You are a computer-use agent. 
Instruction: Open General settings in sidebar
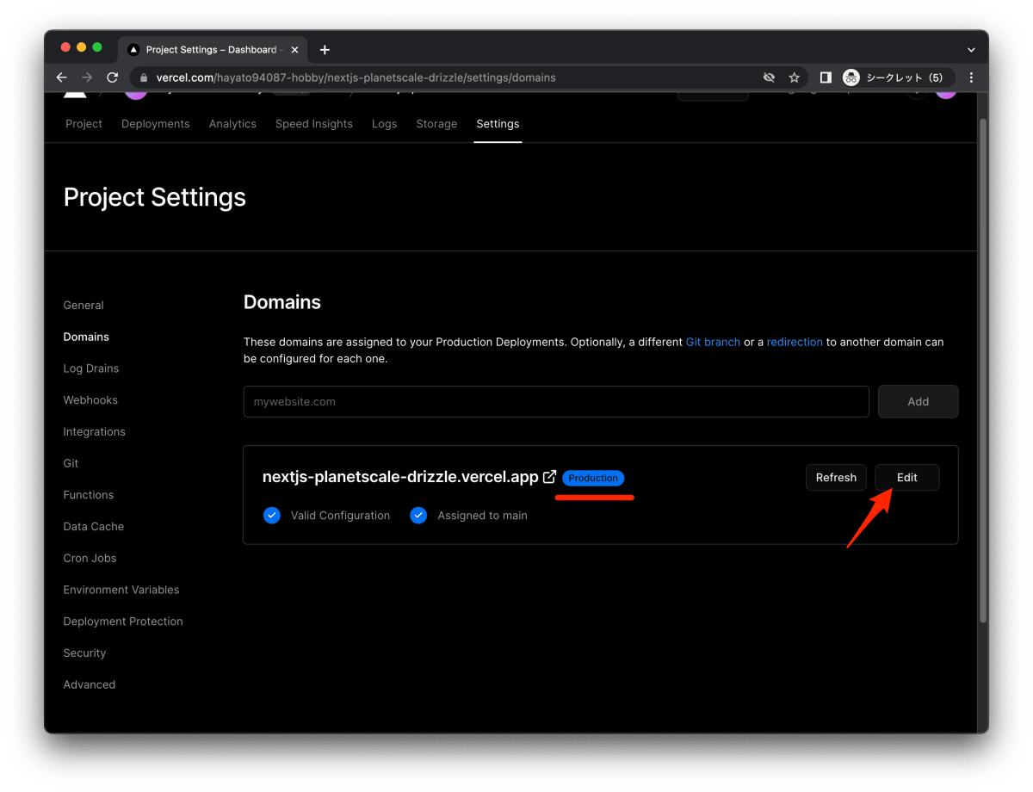[x=84, y=306]
